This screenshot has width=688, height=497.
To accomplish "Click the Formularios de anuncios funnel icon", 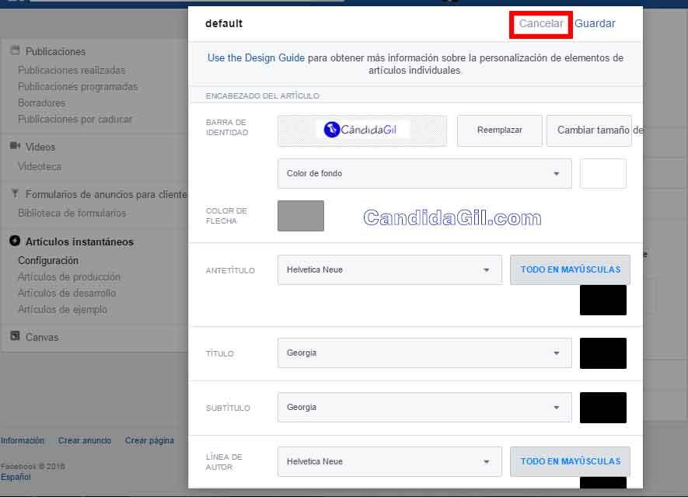I will pyautogui.click(x=15, y=194).
